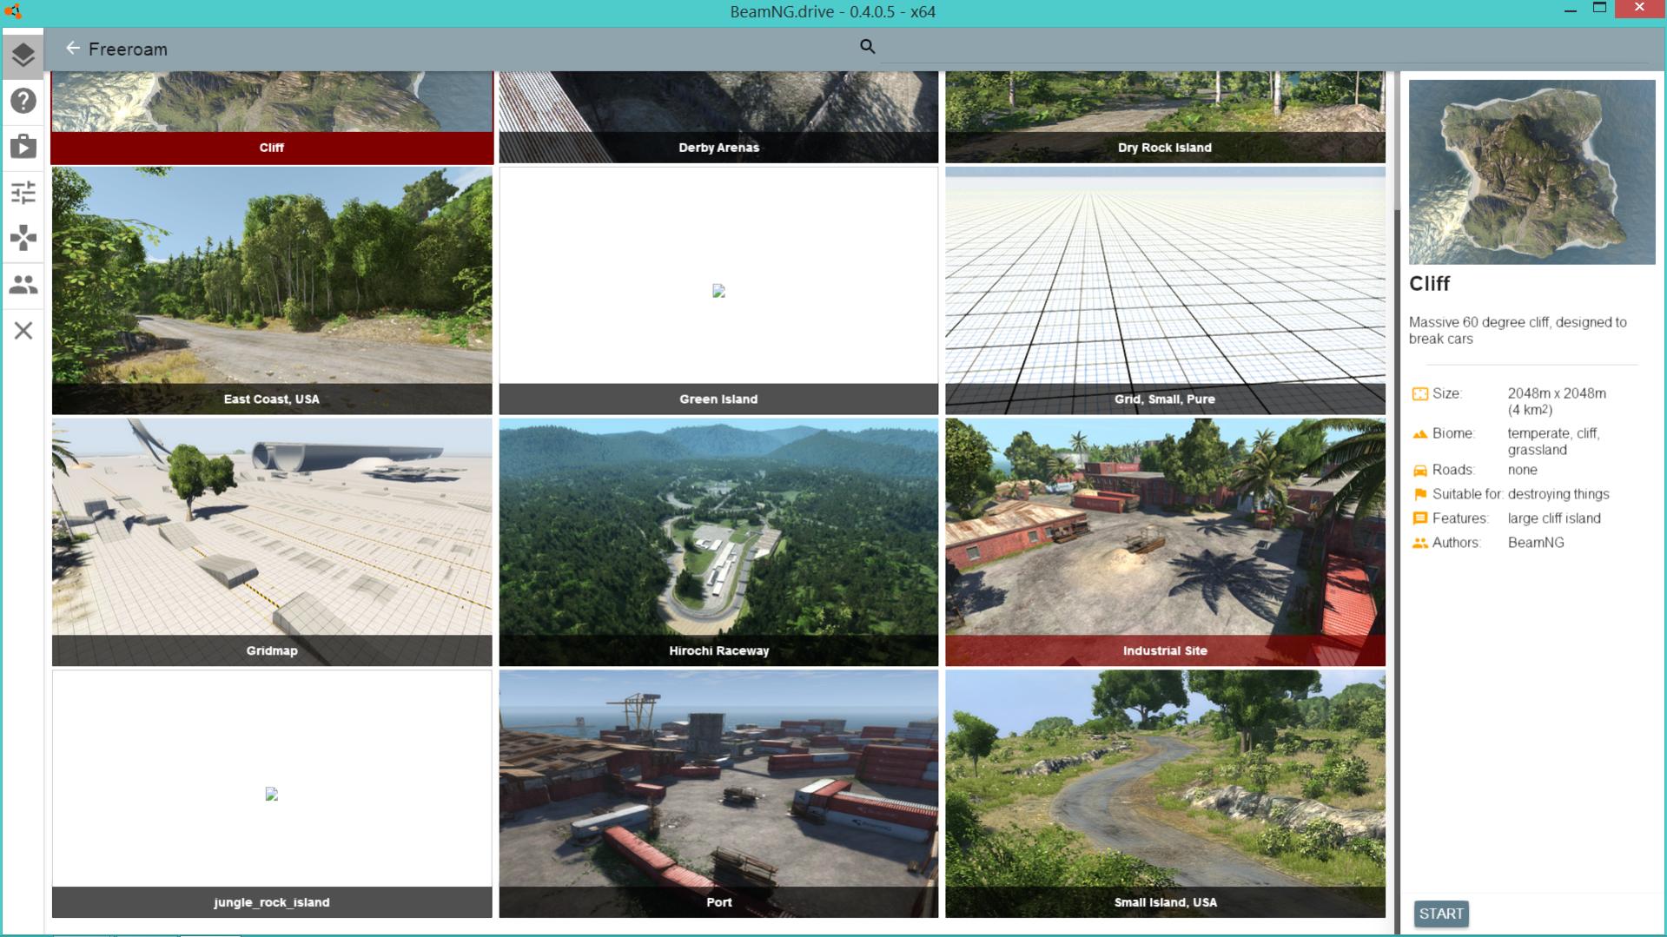Click the Biome mountain icon
Image resolution: width=1667 pixels, height=937 pixels.
(x=1419, y=433)
